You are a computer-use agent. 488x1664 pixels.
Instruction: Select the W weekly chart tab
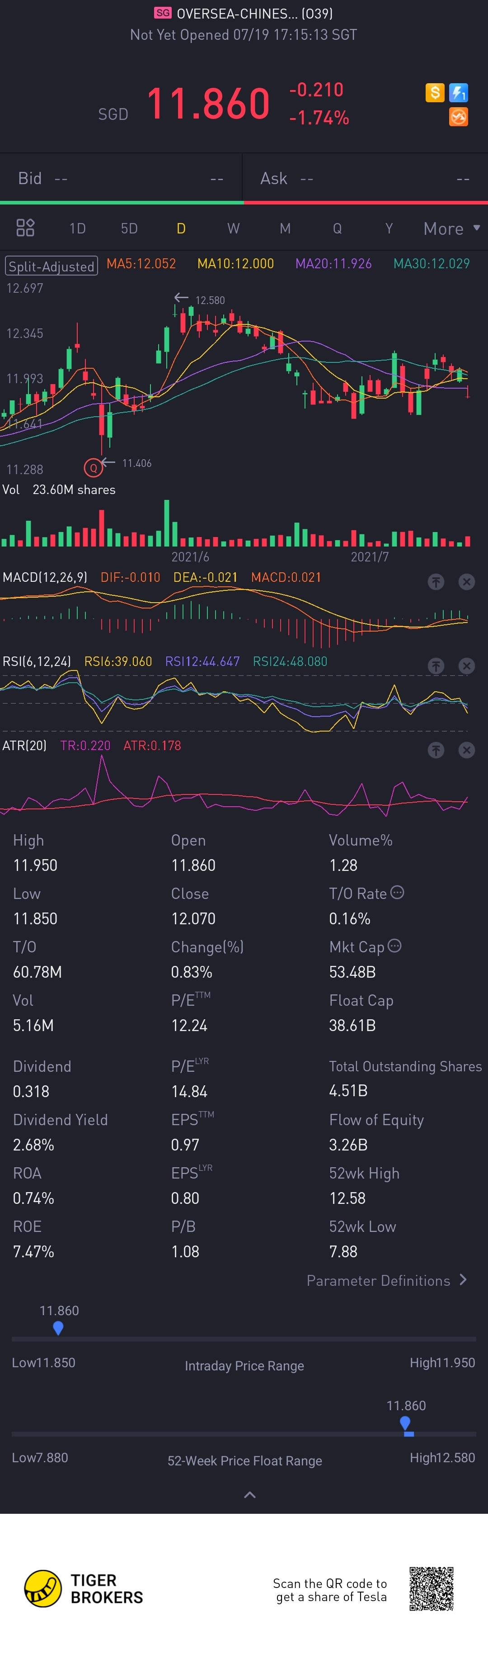(233, 228)
